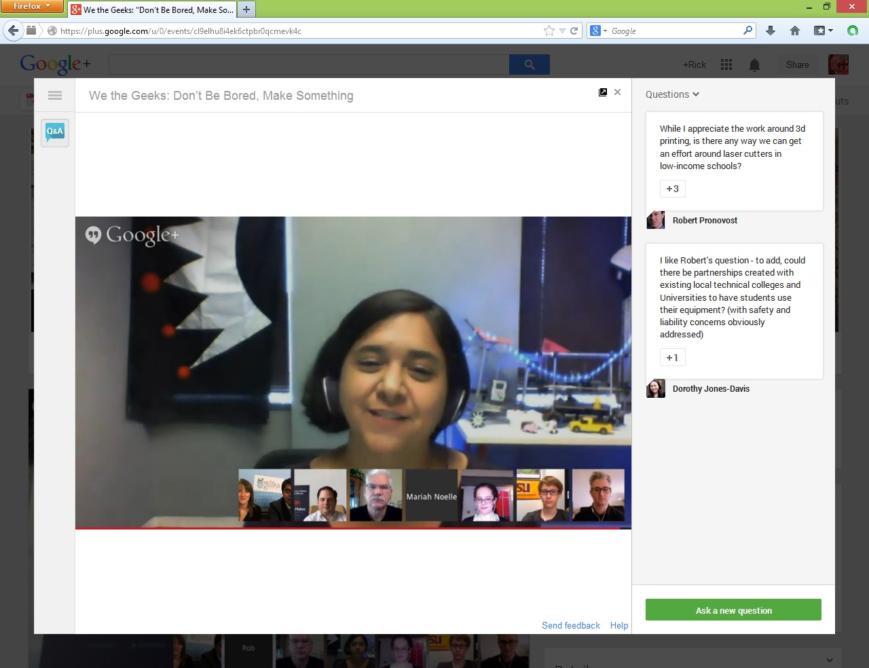Pop out the video in new window
The height and width of the screenshot is (668, 869).
603,92
